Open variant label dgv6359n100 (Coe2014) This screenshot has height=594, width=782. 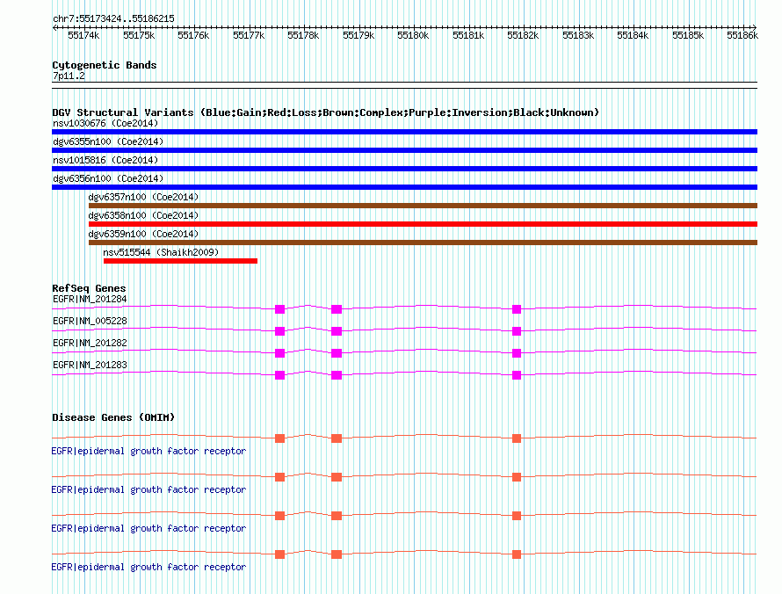143,234
